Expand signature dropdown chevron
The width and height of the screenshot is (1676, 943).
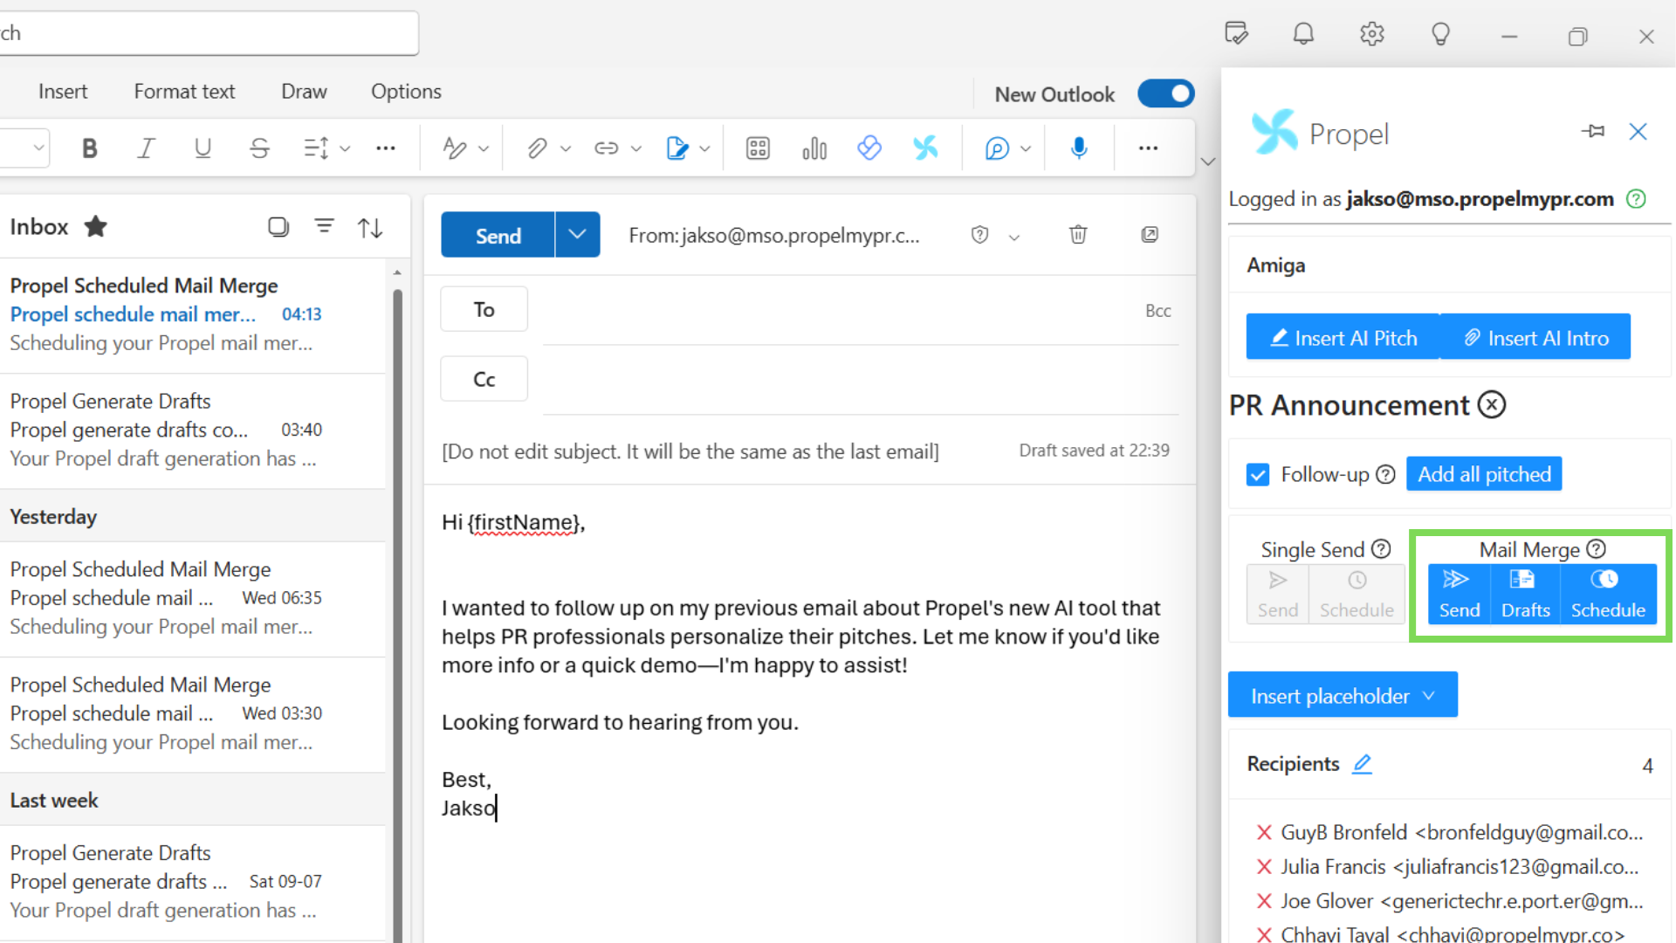point(704,149)
